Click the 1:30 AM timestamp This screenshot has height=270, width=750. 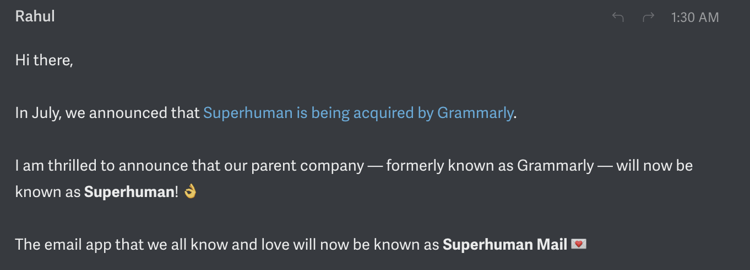click(x=695, y=18)
